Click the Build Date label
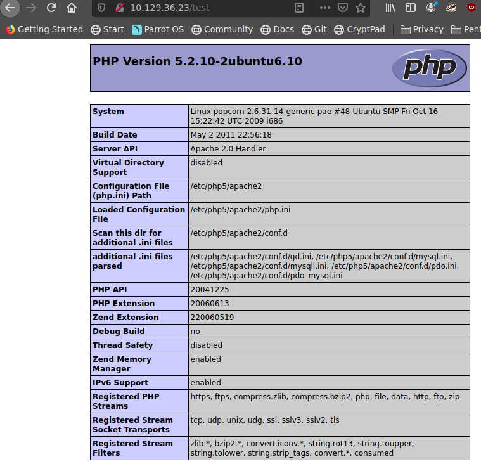This screenshot has width=481, height=464. click(115, 135)
